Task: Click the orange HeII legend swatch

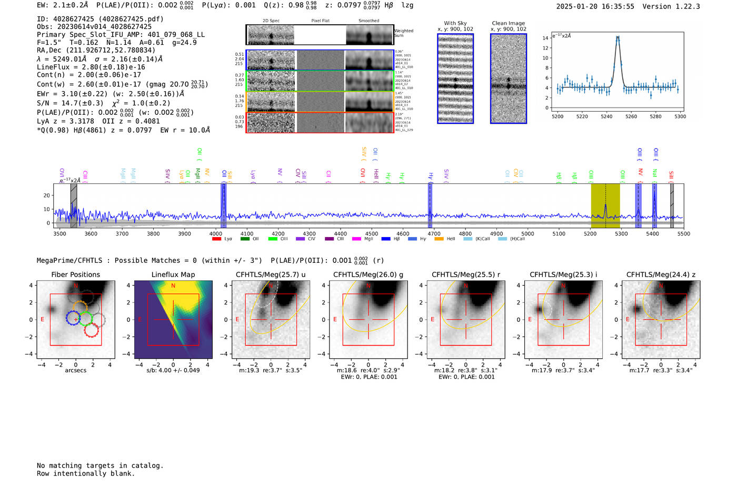Action: pyautogui.click(x=439, y=239)
